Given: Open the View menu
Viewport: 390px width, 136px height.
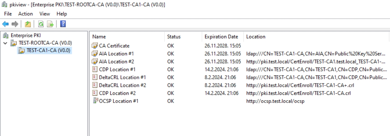Looking at the screenshot, I should 45,14.
